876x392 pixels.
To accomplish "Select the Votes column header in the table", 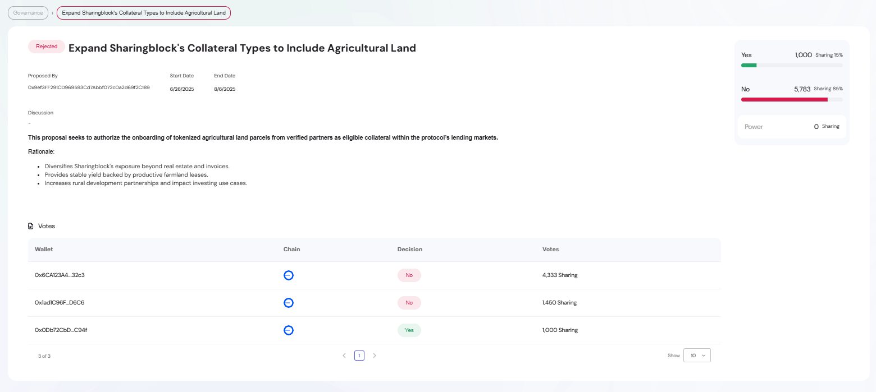I will (550, 249).
